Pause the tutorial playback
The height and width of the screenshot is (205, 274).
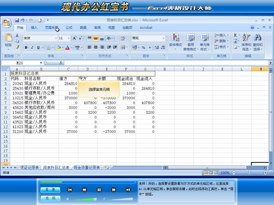pyautogui.click(x=99, y=190)
